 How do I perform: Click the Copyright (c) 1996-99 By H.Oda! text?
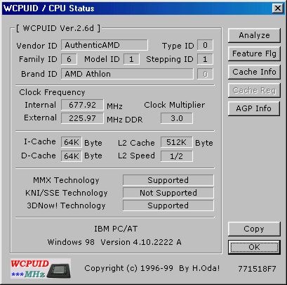coord(152,268)
